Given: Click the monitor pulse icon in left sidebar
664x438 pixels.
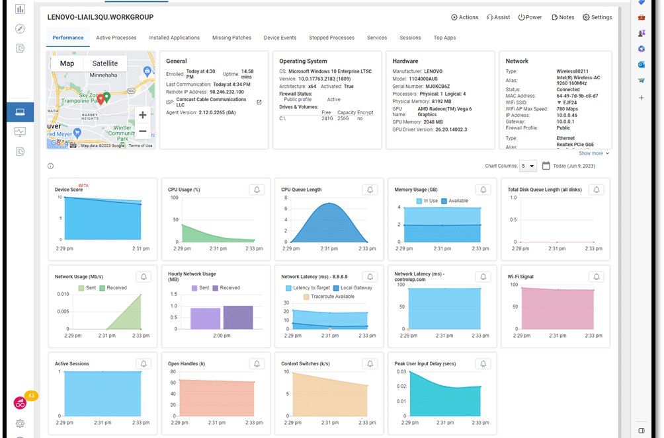Looking at the screenshot, I should [x=20, y=131].
